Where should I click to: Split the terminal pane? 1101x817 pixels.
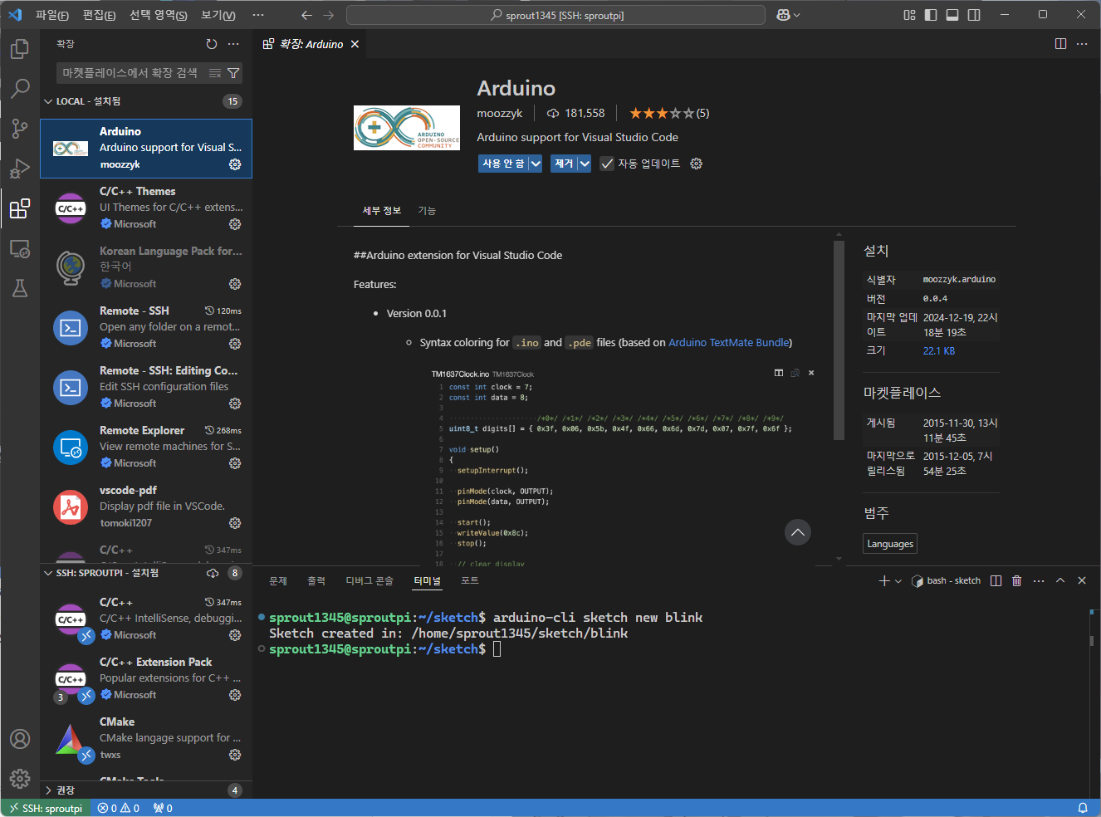point(996,580)
